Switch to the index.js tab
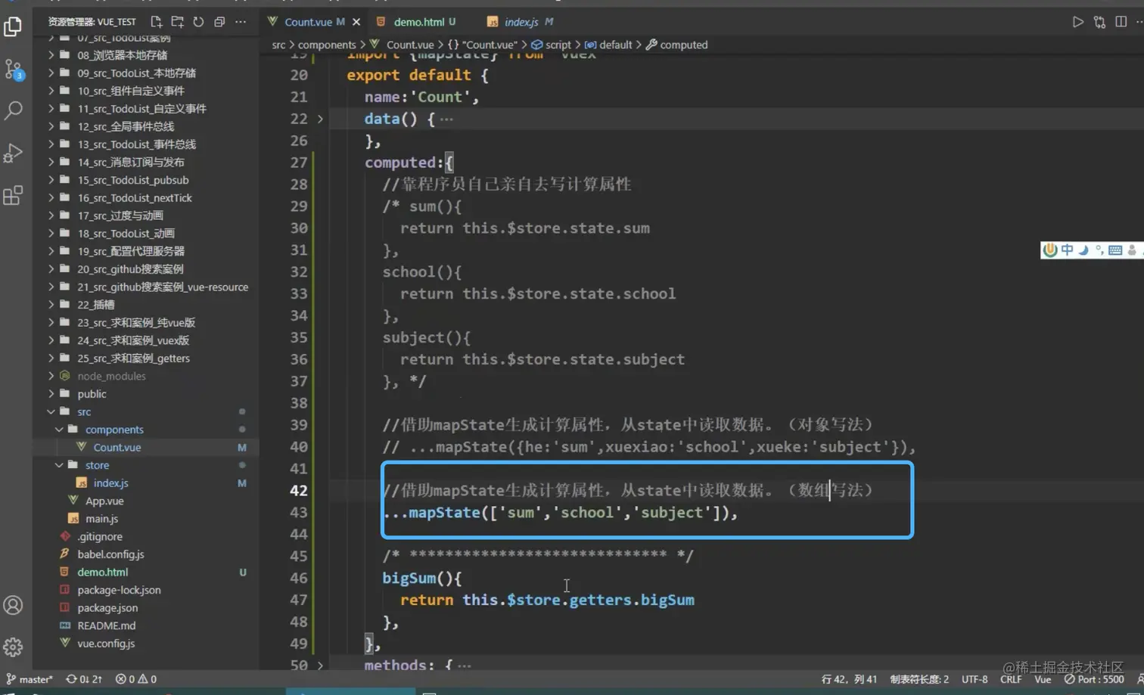The width and height of the screenshot is (1144, 695). click(521, 22)
